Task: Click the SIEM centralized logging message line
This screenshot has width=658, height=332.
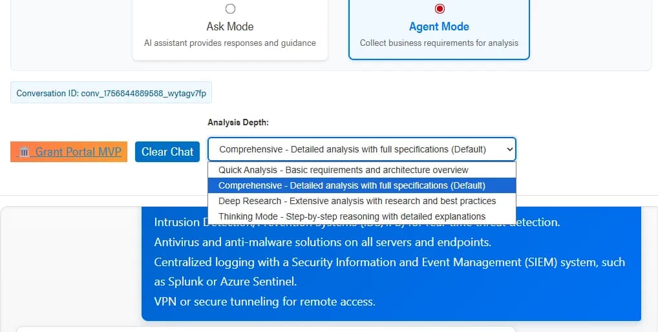Action: 389,262
